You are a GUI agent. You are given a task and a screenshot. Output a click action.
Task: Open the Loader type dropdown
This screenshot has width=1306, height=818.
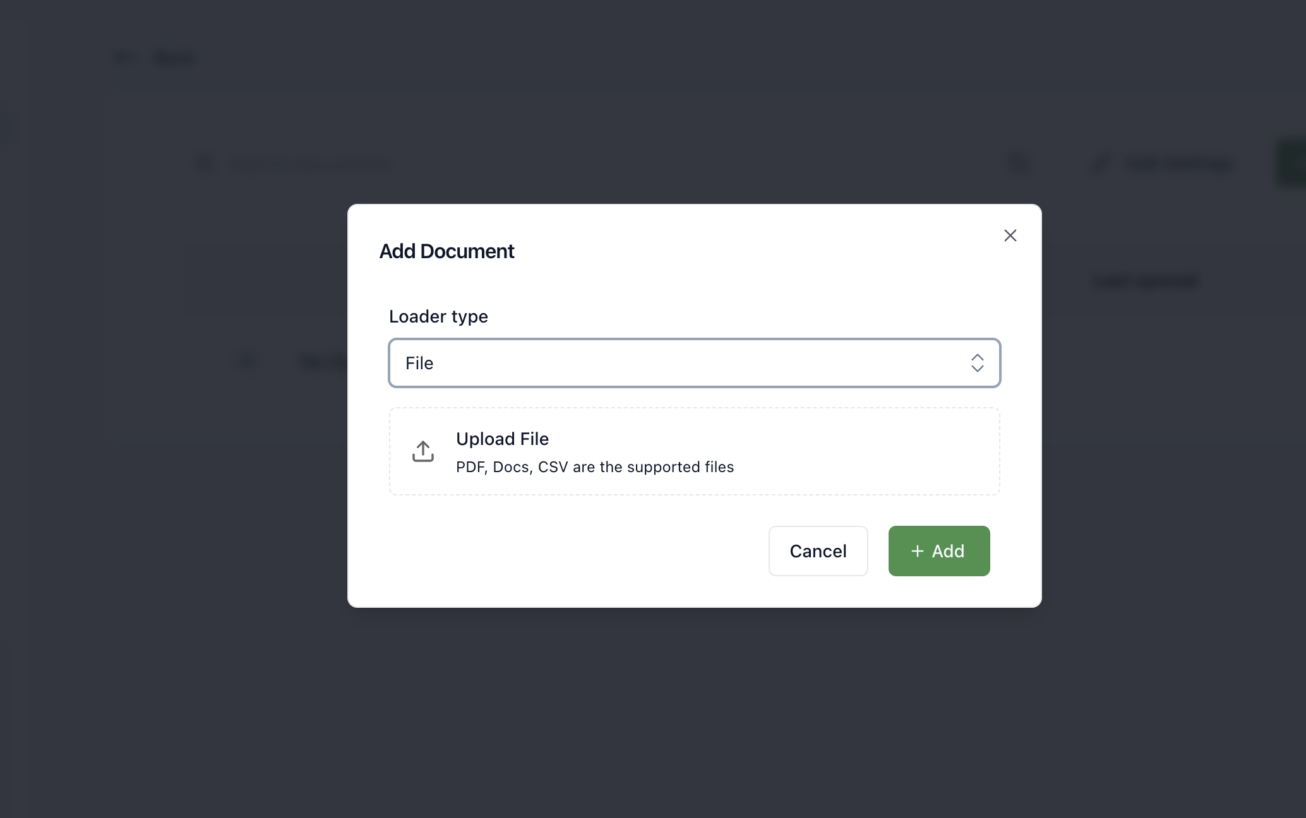693,363
